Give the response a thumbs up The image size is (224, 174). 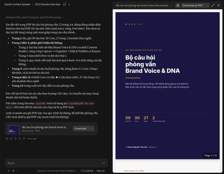[15, 138]
